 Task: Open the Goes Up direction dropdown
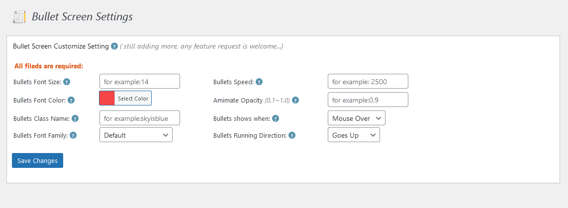(353, 135)
